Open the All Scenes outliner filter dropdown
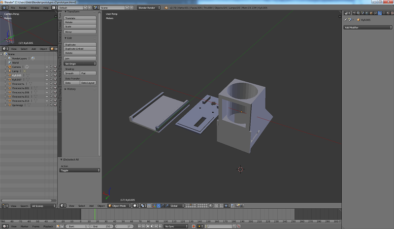Image resolution: width=394 pixels, height=229 pixels. [x=43, y=206]
